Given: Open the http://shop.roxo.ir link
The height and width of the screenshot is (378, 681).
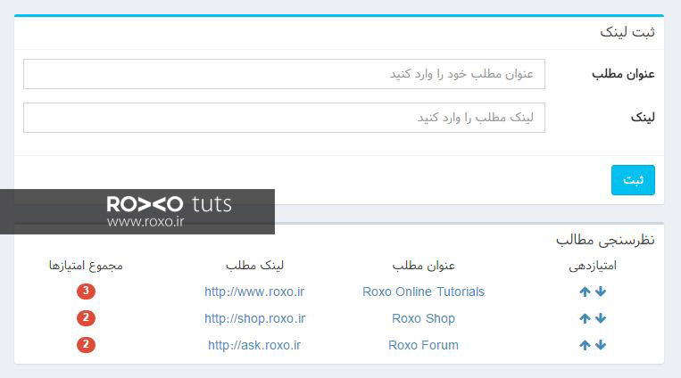Looking at the screenshot, I should pyautogui.click(x=255, y=318).
